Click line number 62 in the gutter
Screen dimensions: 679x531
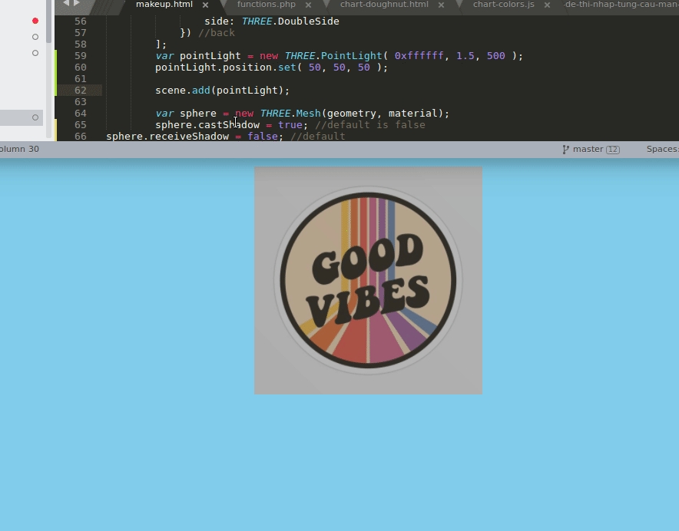tap(81, 91)
